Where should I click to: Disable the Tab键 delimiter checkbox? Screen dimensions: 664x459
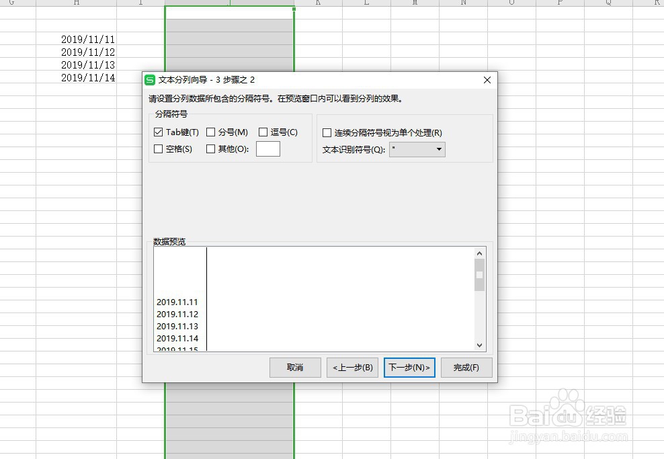pos(158,132)
